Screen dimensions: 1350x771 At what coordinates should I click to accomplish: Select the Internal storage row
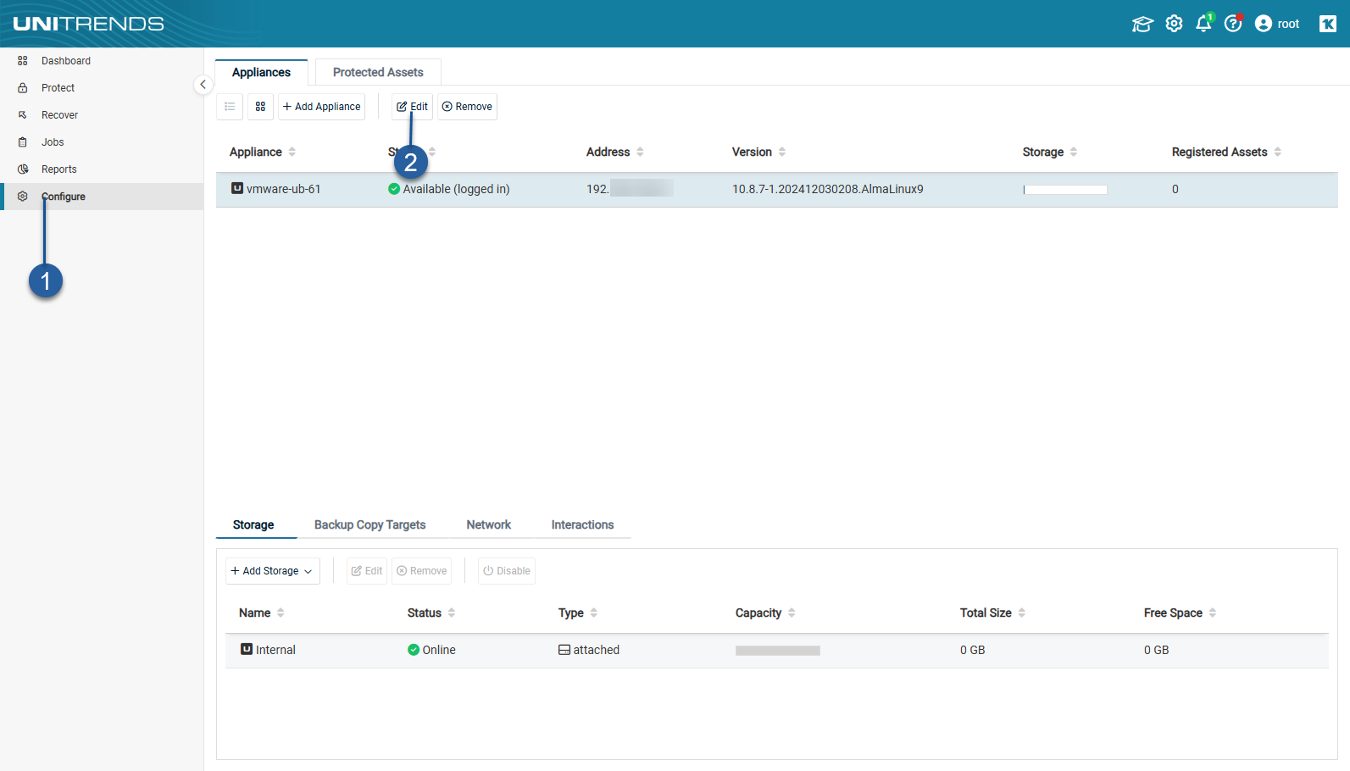[777, 650]
